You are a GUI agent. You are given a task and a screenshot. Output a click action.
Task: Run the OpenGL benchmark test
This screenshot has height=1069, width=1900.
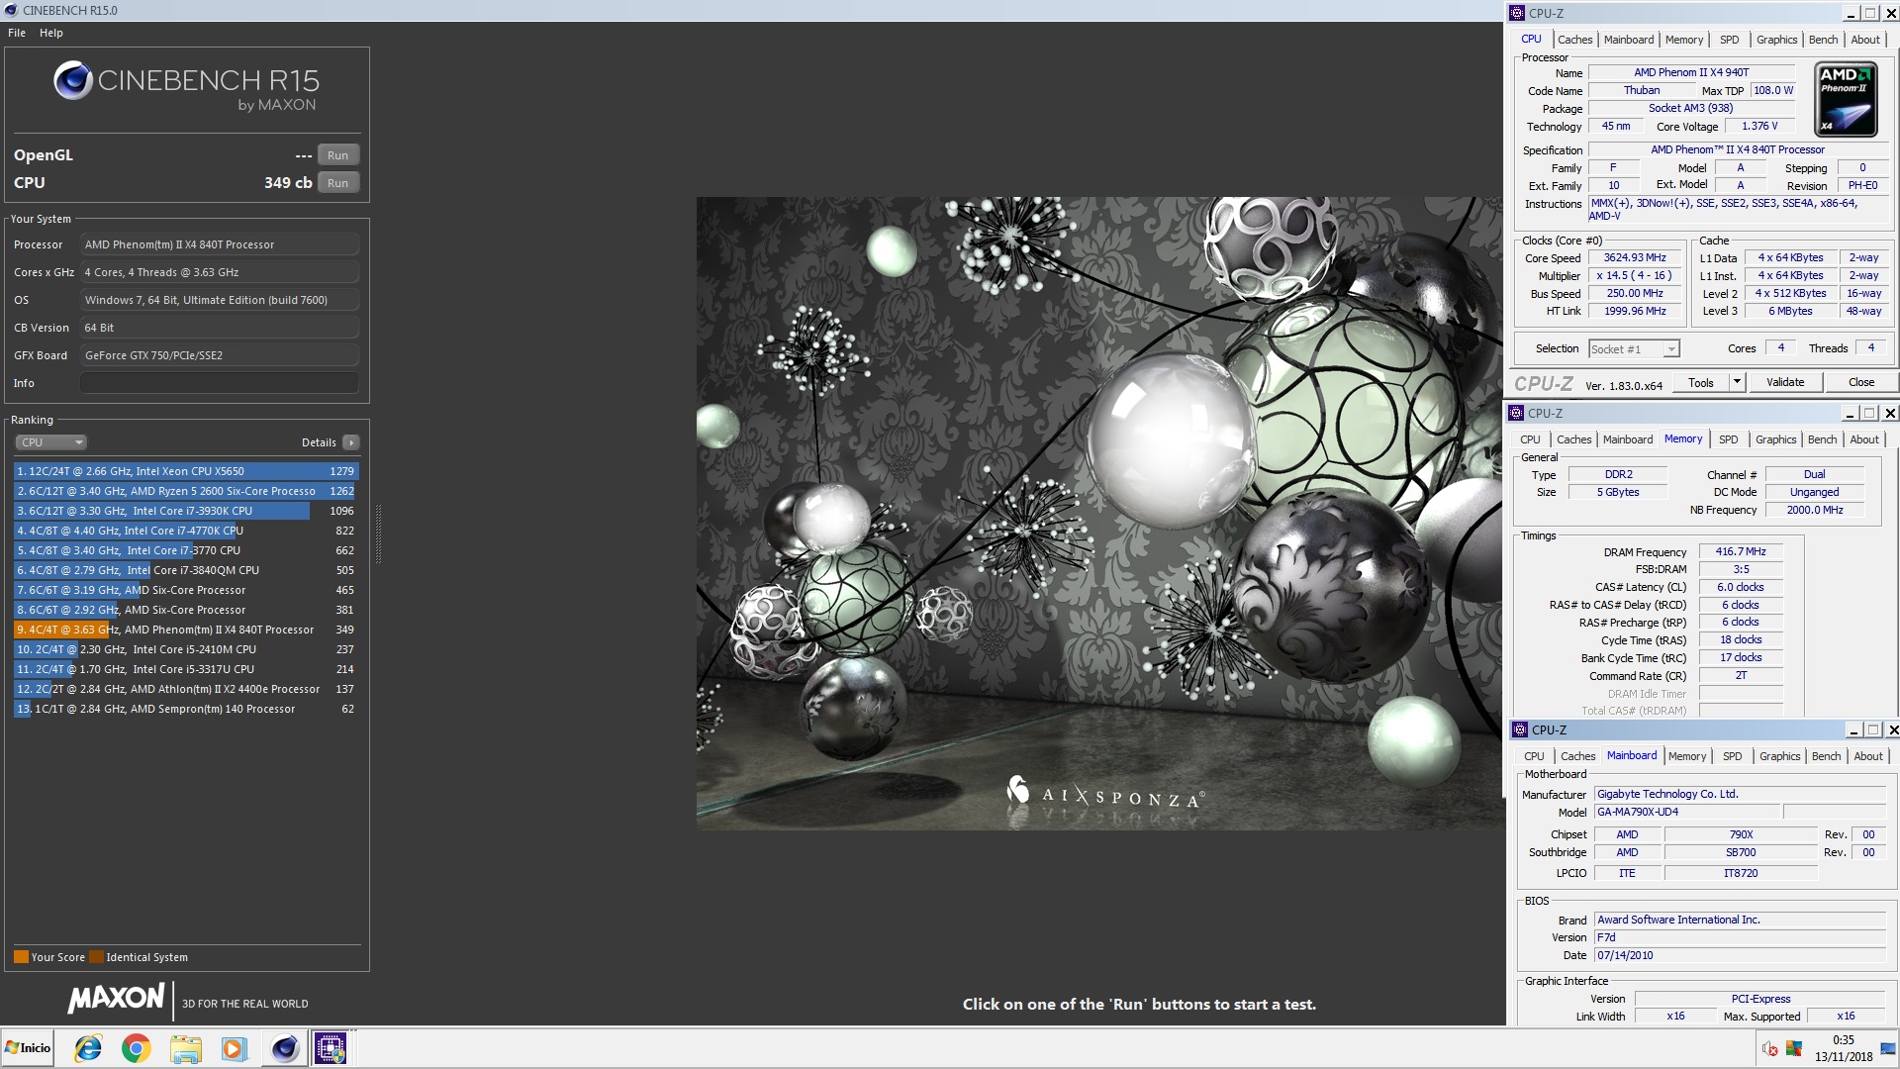[337, 155]
